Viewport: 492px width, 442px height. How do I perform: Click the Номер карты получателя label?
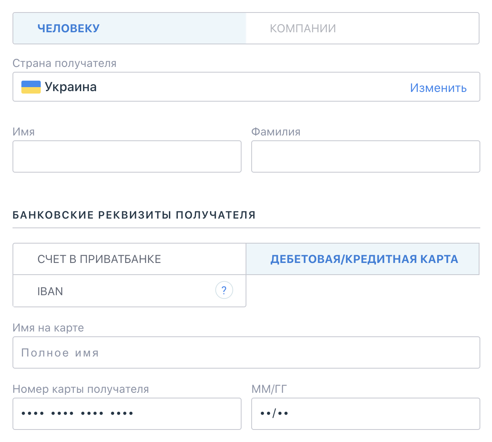81,389
